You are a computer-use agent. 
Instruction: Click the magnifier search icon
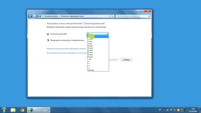pos(149,16)
